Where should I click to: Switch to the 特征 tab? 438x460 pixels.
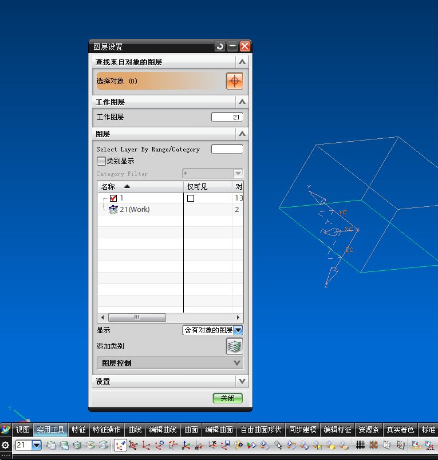[79, 430]
